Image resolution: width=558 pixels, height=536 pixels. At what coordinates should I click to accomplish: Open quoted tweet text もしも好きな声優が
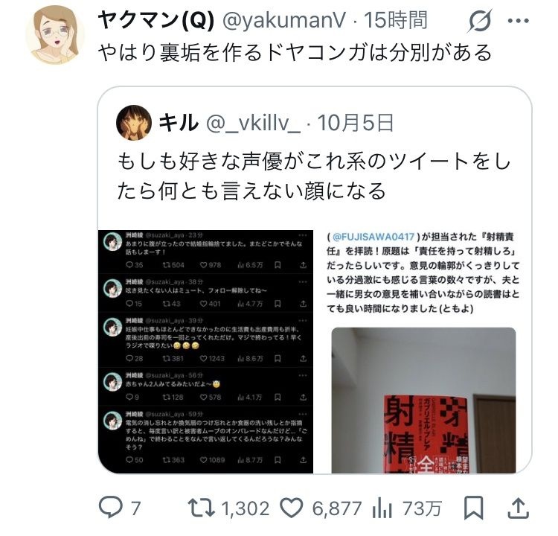pyautogui.click(x=313, y=176)
